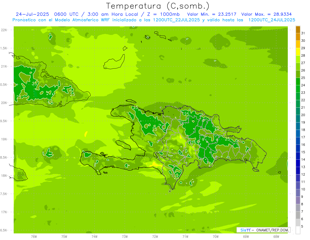Click the valid-until time "1200UTC_24JUL2025"
The height and width of the screenshot is (240, 310).
pos(272,20)
